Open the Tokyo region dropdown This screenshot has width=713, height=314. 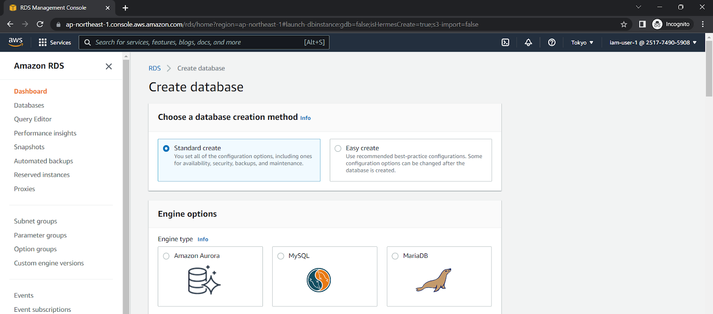(582, 42)
